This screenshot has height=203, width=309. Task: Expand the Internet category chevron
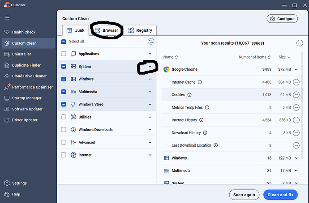(150, 155)
